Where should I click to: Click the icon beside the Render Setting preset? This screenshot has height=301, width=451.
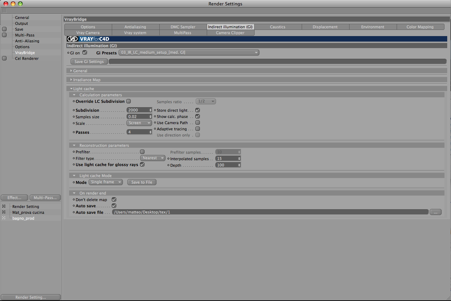pyautogui.click(x=4, y=207)
